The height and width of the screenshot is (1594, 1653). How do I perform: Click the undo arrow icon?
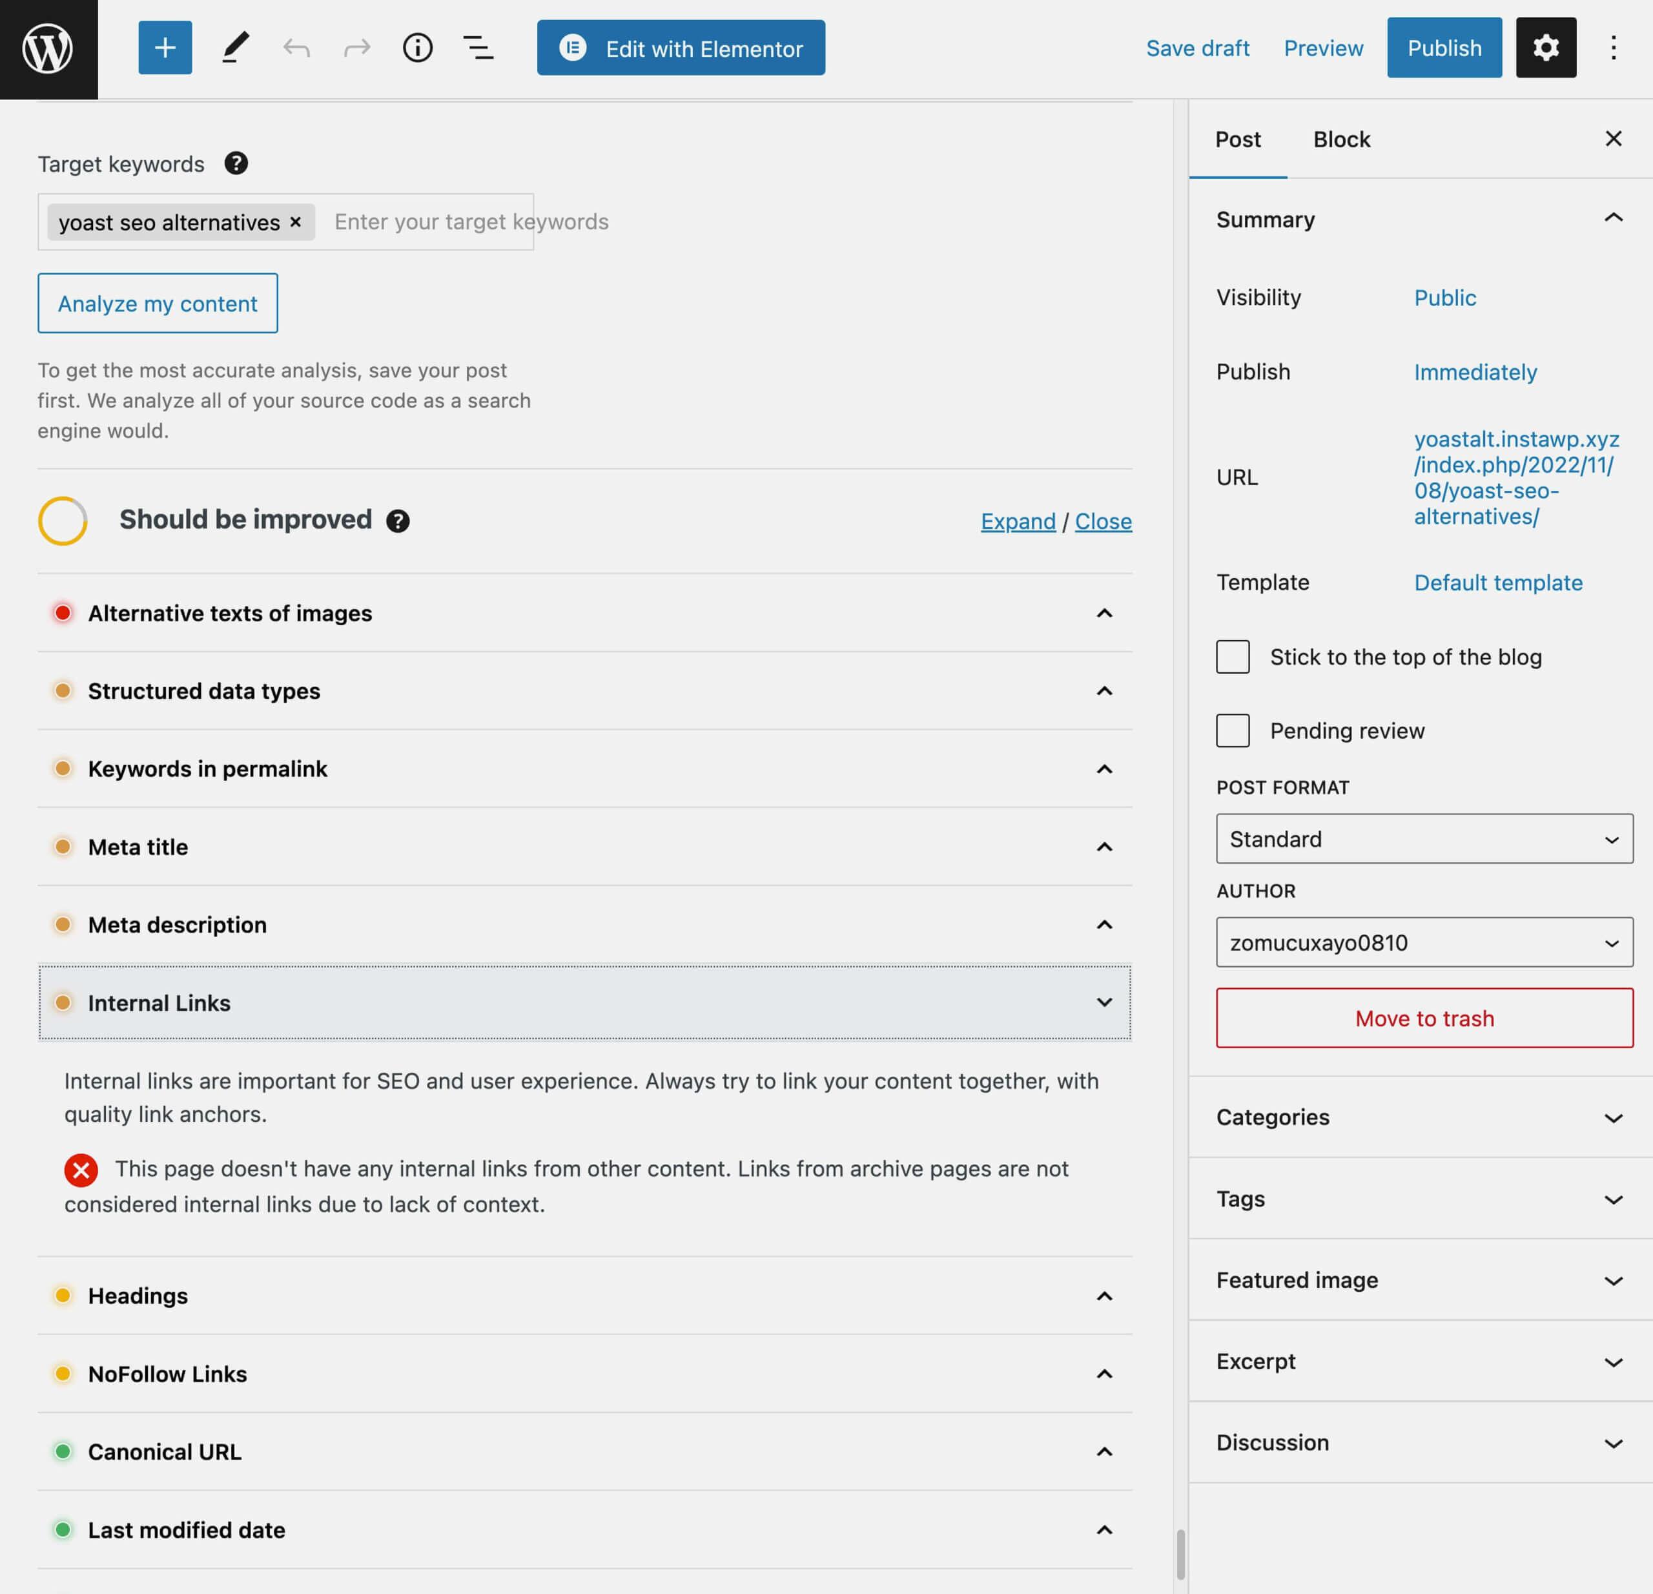(295, 47)
